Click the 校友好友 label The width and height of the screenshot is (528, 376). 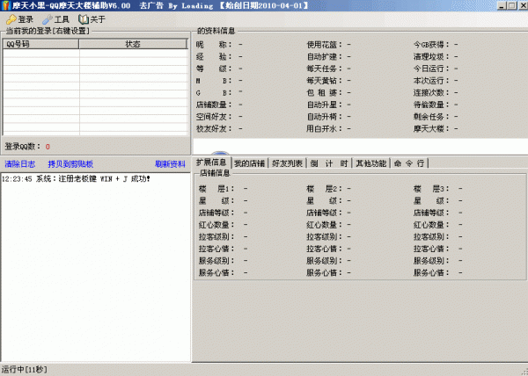tap(214, 128)
